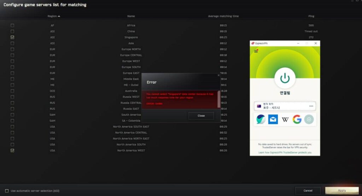Sort by Average matching time header

click(x=223, y=16)
